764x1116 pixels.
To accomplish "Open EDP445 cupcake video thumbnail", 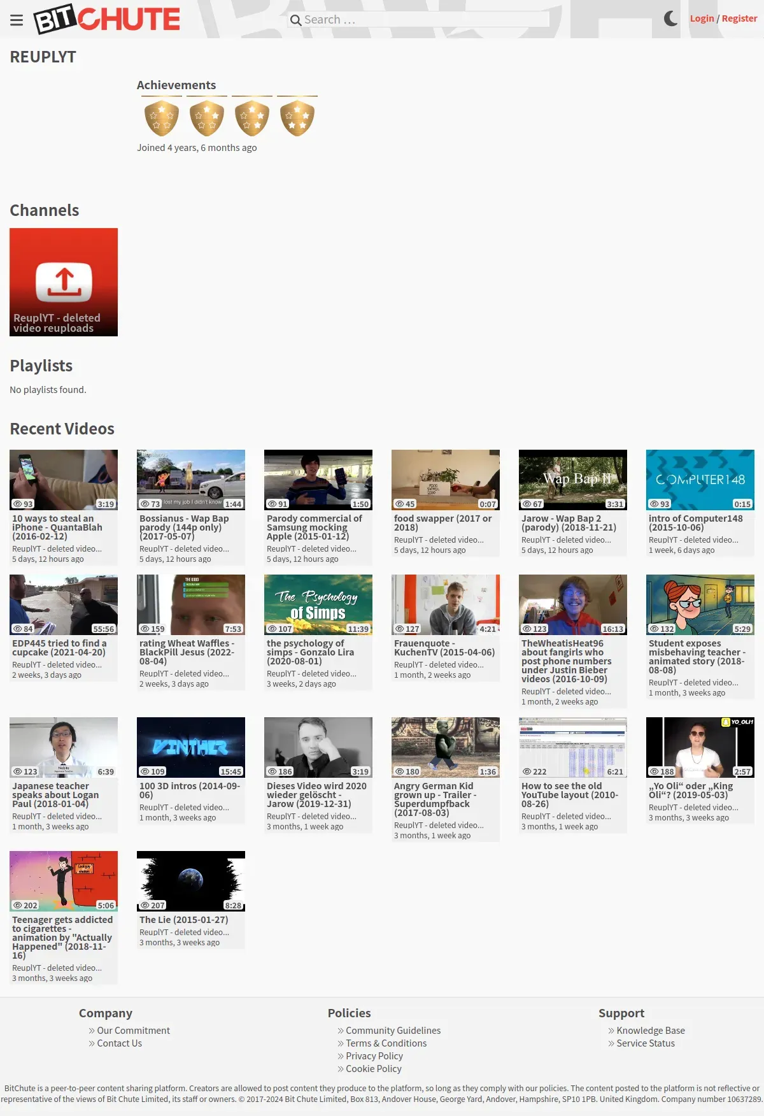I will coord(64,604).
